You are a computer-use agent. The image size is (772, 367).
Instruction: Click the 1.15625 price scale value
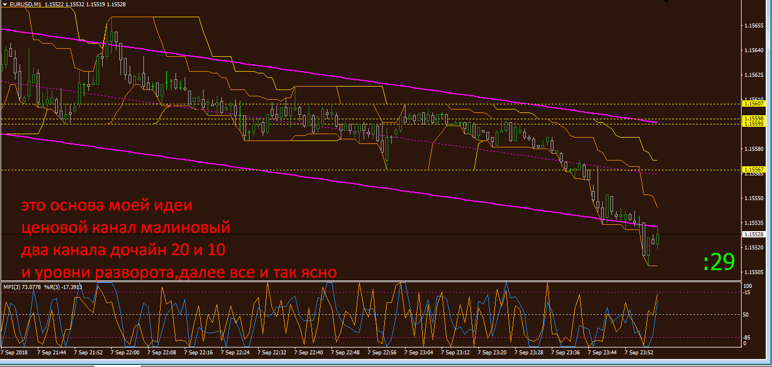pos(753,75)
